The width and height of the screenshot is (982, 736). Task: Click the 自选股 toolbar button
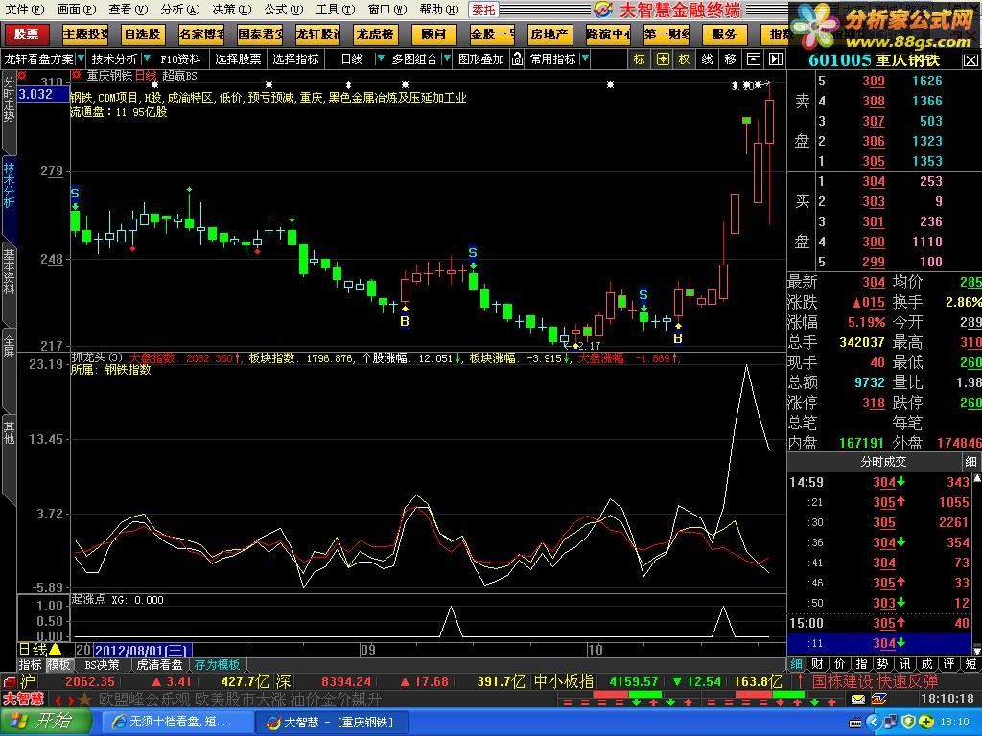pos(142,34)
